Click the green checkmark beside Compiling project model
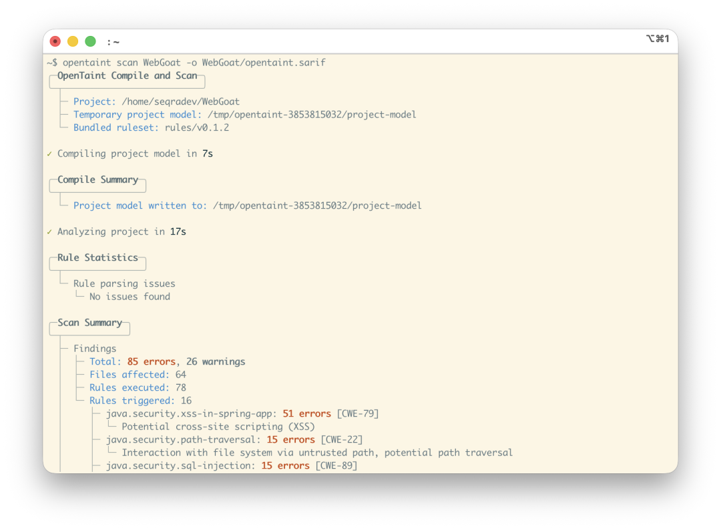This screenshot has height=530, width=721. (x=49, y=154)
